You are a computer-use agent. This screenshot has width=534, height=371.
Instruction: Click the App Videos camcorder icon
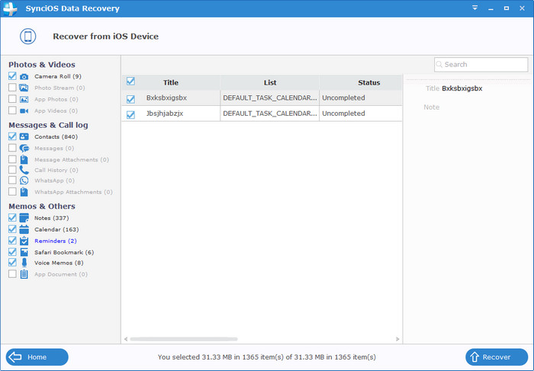click(x=24, y=111)
